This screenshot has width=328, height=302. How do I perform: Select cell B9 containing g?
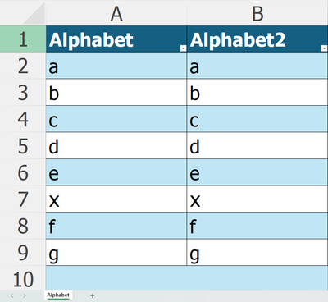coord(257,253)
